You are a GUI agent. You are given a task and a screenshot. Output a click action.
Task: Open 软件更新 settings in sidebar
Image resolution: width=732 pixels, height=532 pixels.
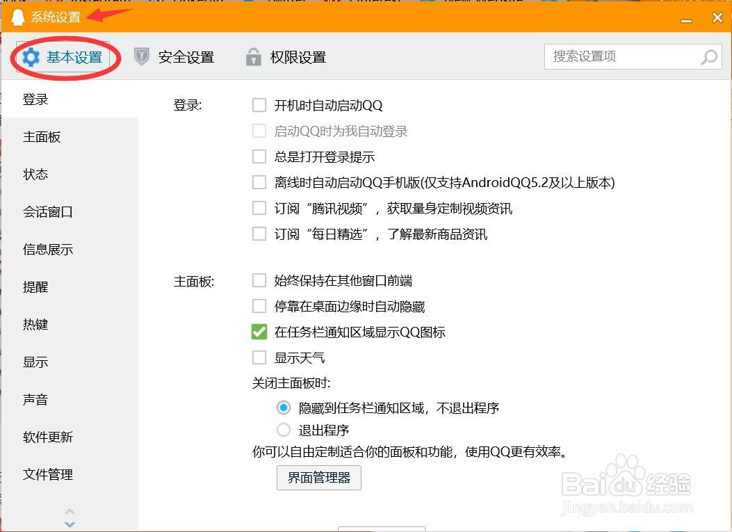click(x=70, y=437)
